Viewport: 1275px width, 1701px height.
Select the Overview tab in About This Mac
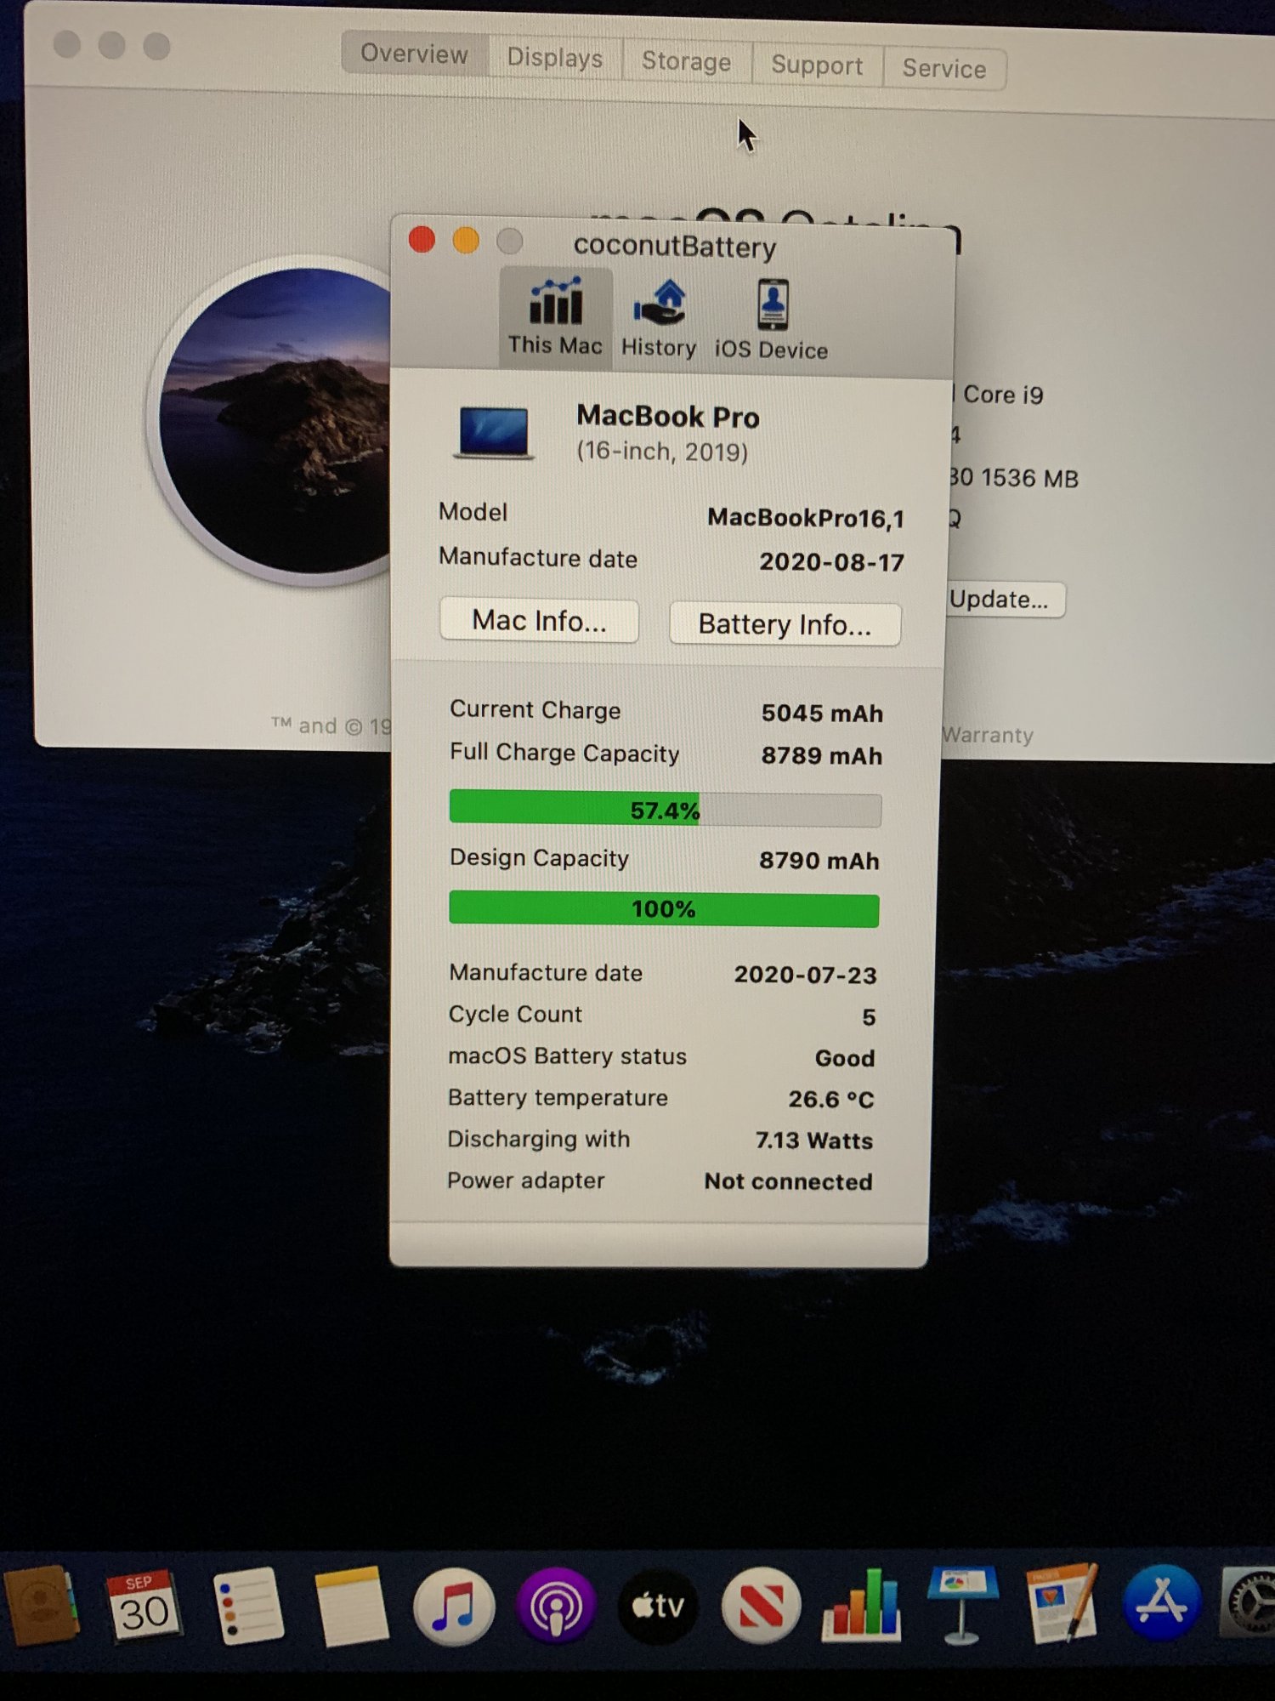coord(415,54)
